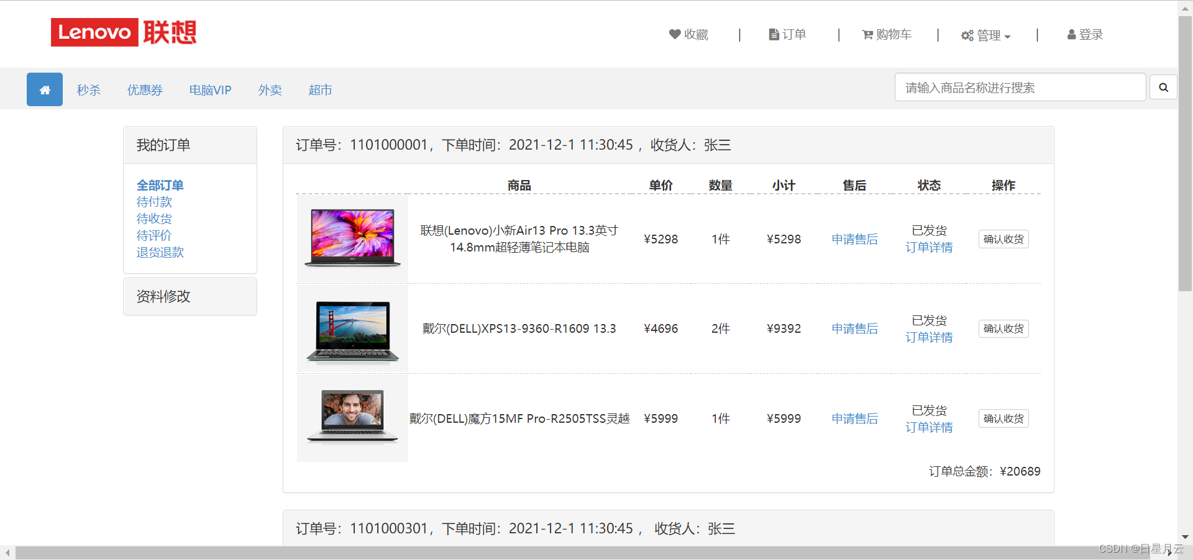Click the 登录 user icon
This screenshot has width=1193, height=560.
[1071, 35]
